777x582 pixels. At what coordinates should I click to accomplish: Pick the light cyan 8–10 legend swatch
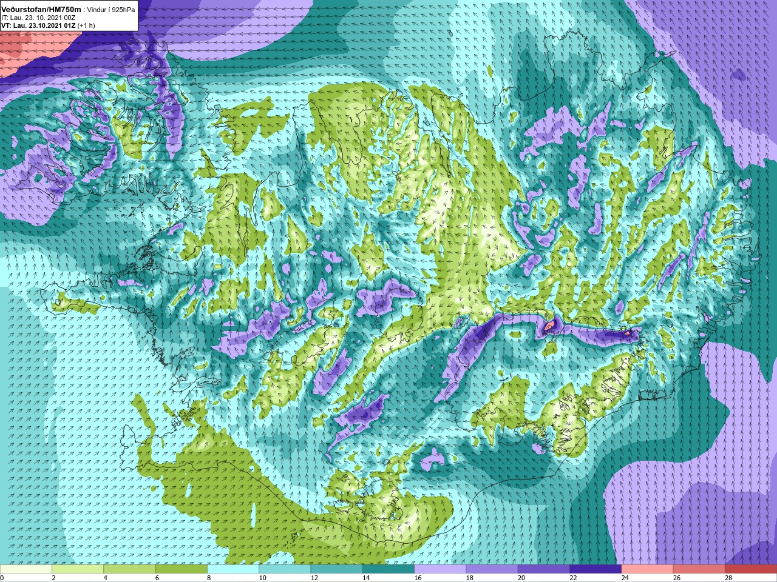tap(233, 569)
